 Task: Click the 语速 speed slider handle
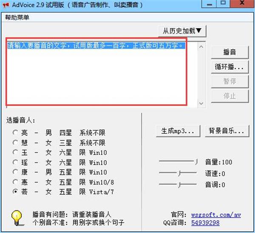[179, 173]
